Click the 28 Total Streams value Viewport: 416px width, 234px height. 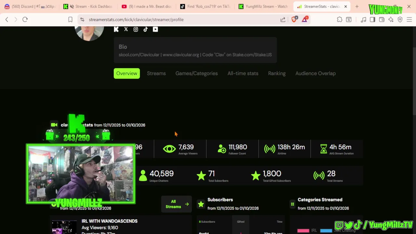pyautogui.click(x=331, y=174)
